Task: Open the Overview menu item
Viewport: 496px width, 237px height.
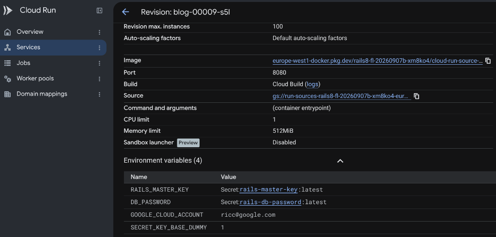Action: point(30,32)
